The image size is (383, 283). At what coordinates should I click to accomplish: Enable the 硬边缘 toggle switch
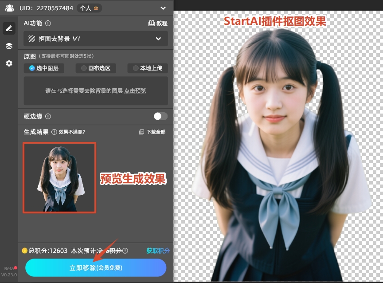[160, 116]
